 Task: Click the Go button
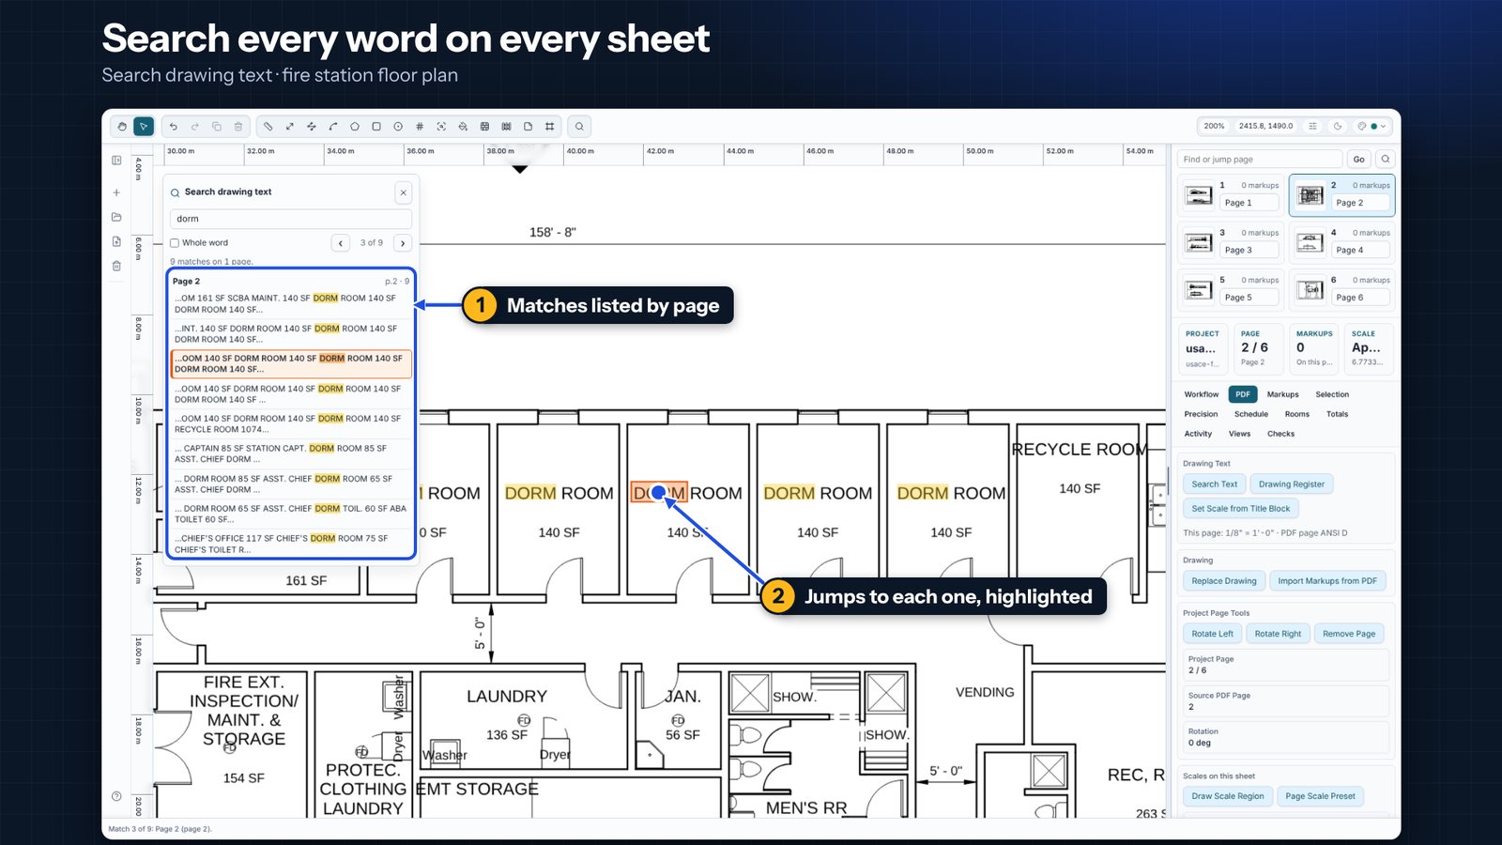[x=1358, y=159]
